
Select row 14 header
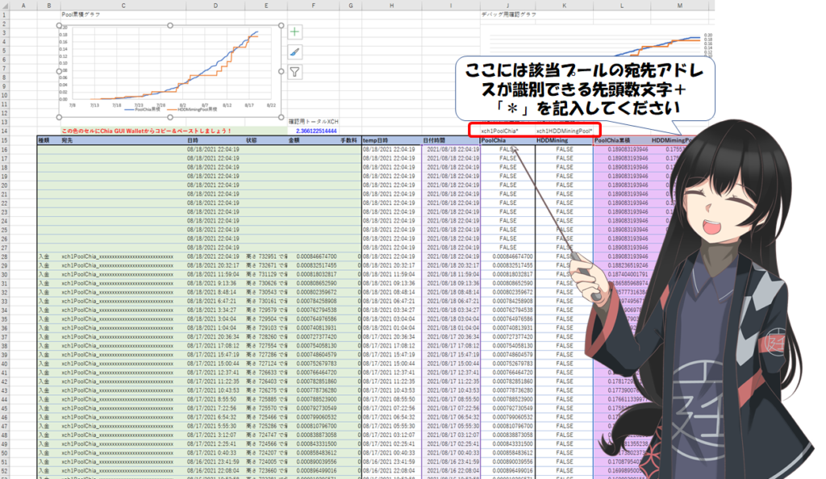point(5,131)
